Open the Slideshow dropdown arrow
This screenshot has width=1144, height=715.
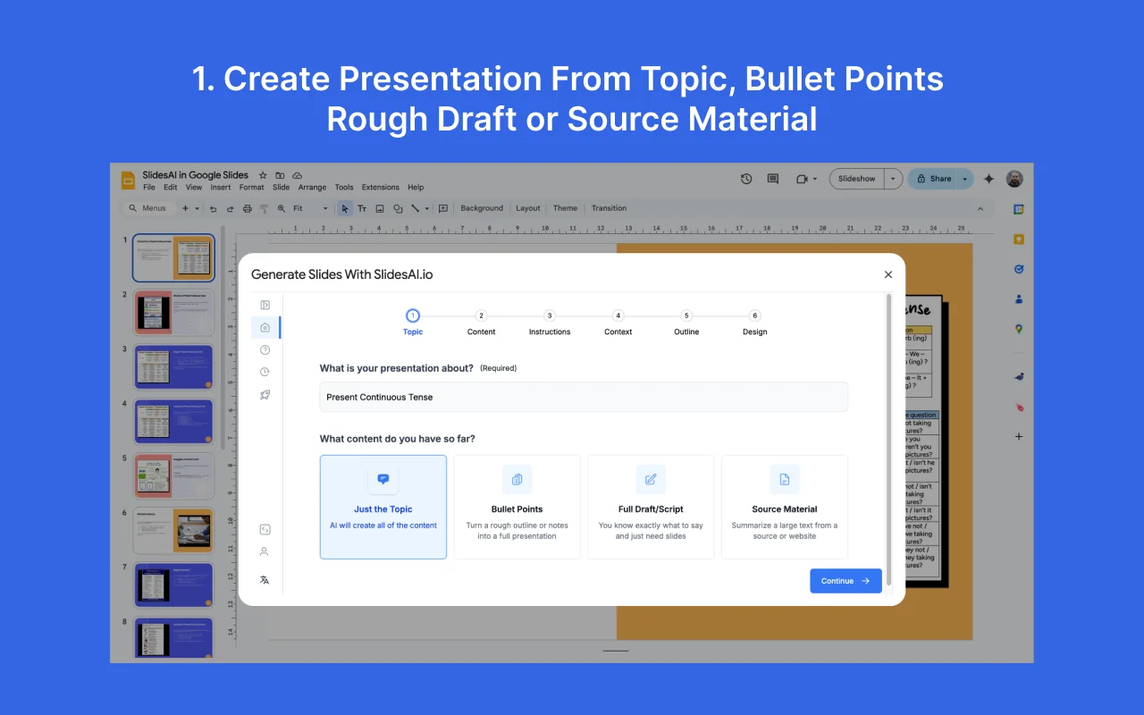[892, 179]
